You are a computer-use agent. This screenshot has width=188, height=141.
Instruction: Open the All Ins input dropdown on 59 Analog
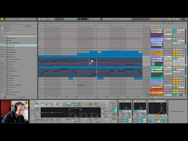click(168, 57)
